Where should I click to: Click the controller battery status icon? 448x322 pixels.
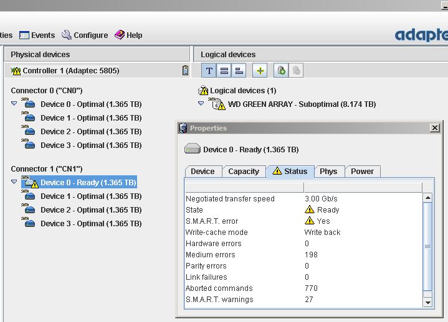[185, 70]
